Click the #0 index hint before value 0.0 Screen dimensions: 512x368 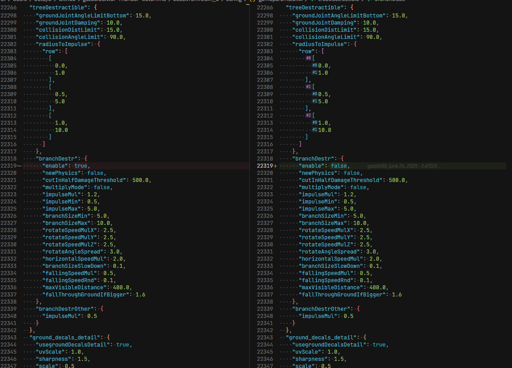pyautogui.click(x=315, y=66)
